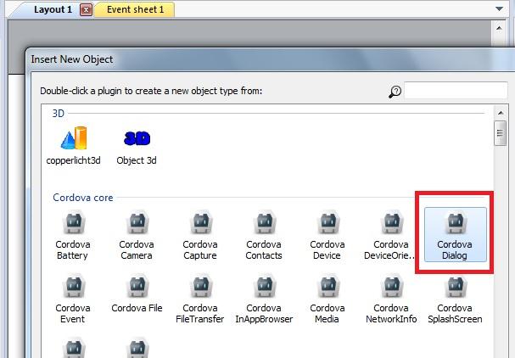Click the plugin list scroll-up arrow
This screenshot has height=358, width=515.
click(x=501, y=114)
